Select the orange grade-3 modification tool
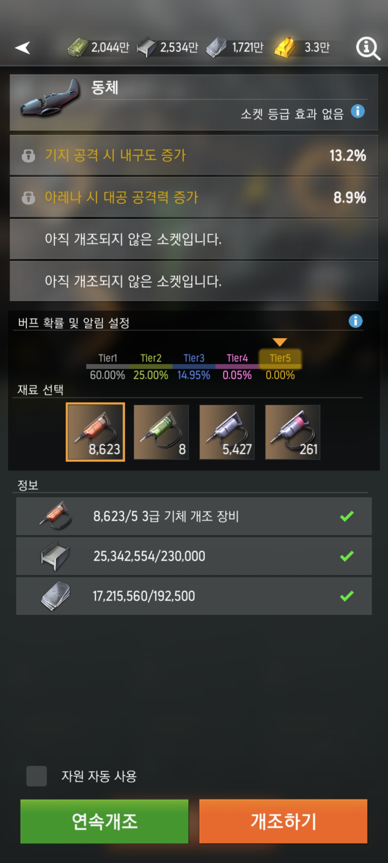Viewport: 388px width, 863px height. point(96,432)
